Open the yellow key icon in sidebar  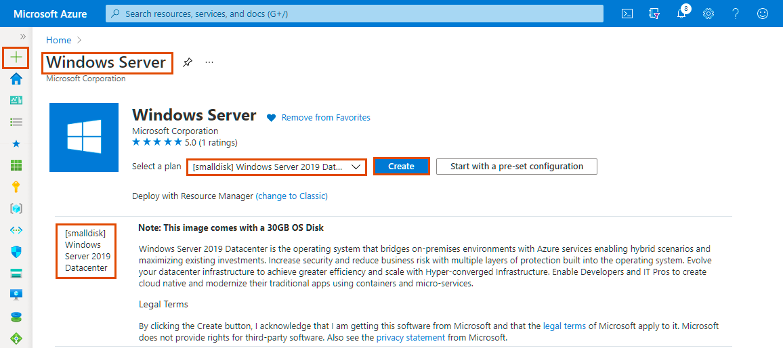(x=16, y=188)
